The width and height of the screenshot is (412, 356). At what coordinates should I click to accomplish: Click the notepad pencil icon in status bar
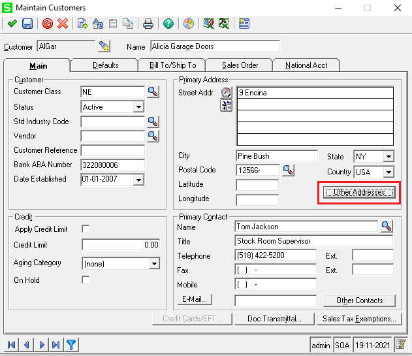(x=401, y=345)
